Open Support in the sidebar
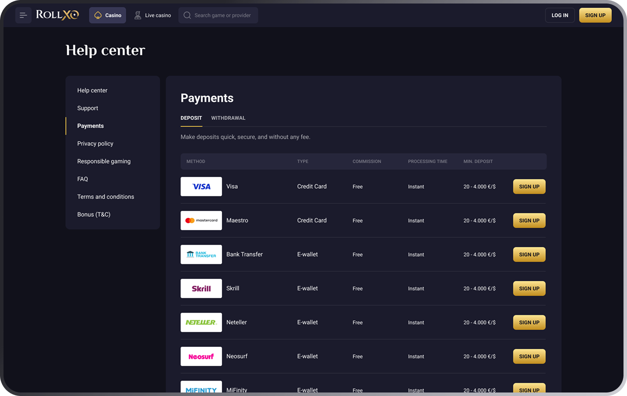The image size is (627, 396). 88,108
